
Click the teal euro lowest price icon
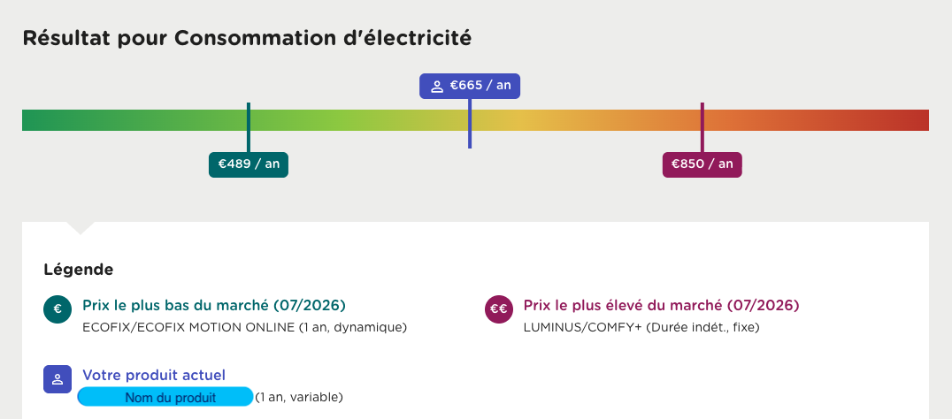(58, 309)
